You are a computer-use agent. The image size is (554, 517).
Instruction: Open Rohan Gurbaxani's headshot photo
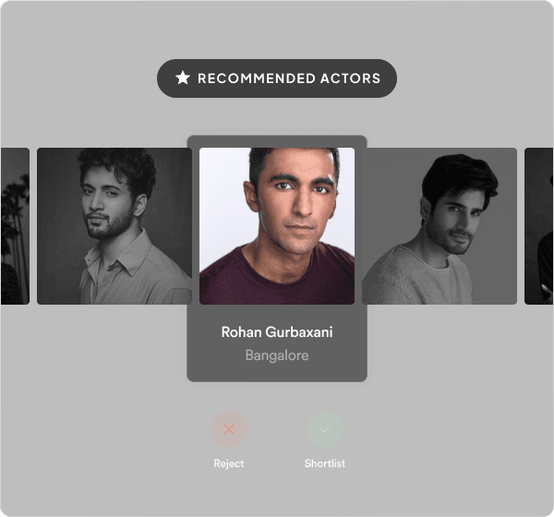coord(277,225)
